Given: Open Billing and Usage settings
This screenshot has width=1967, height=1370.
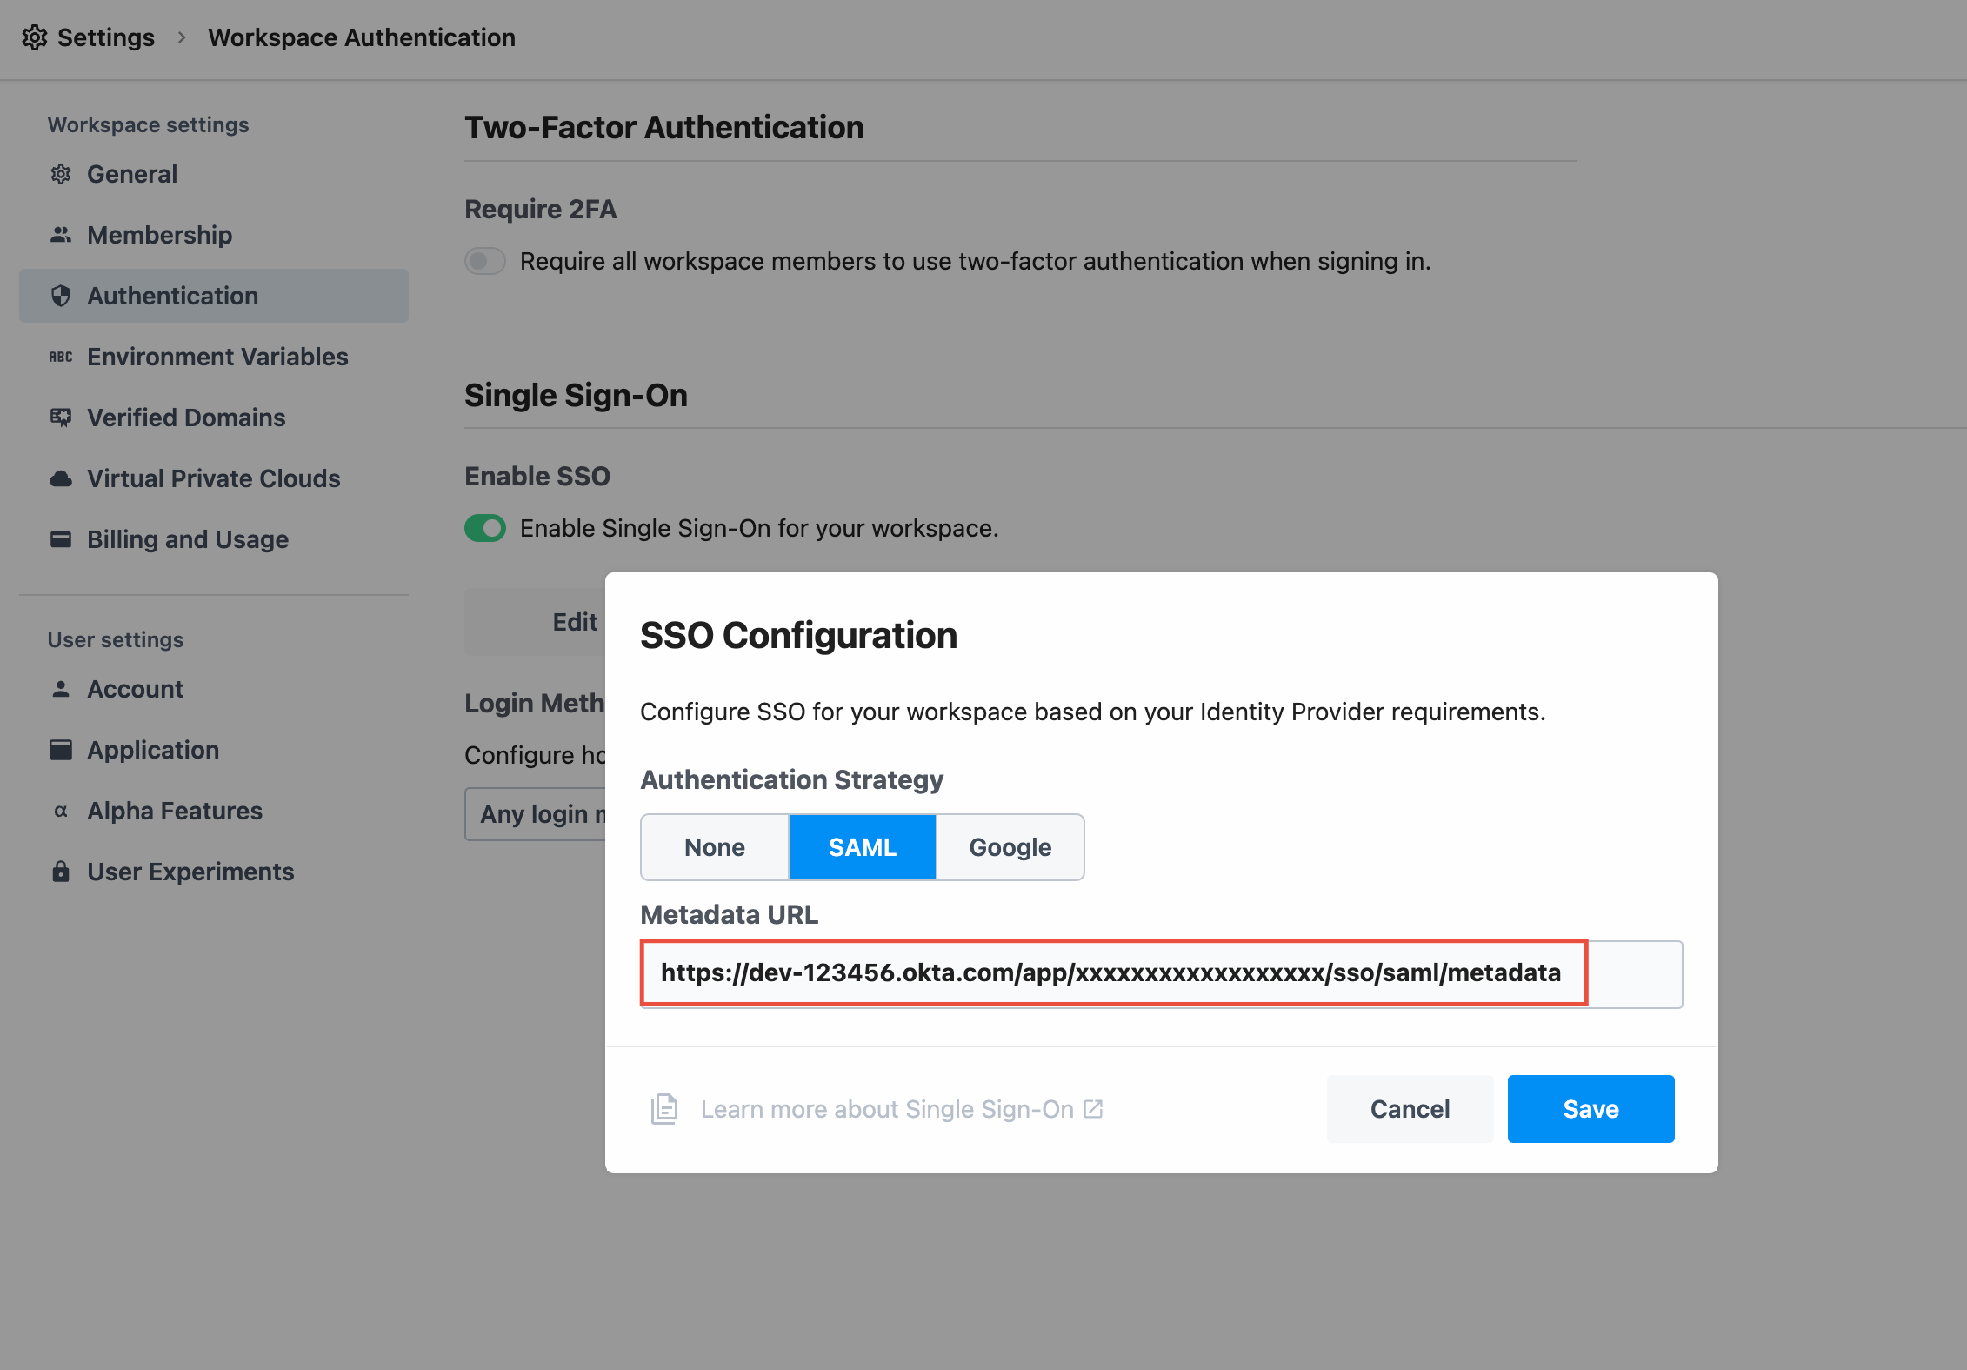Looking at the screenshot, I should [188, 539].
